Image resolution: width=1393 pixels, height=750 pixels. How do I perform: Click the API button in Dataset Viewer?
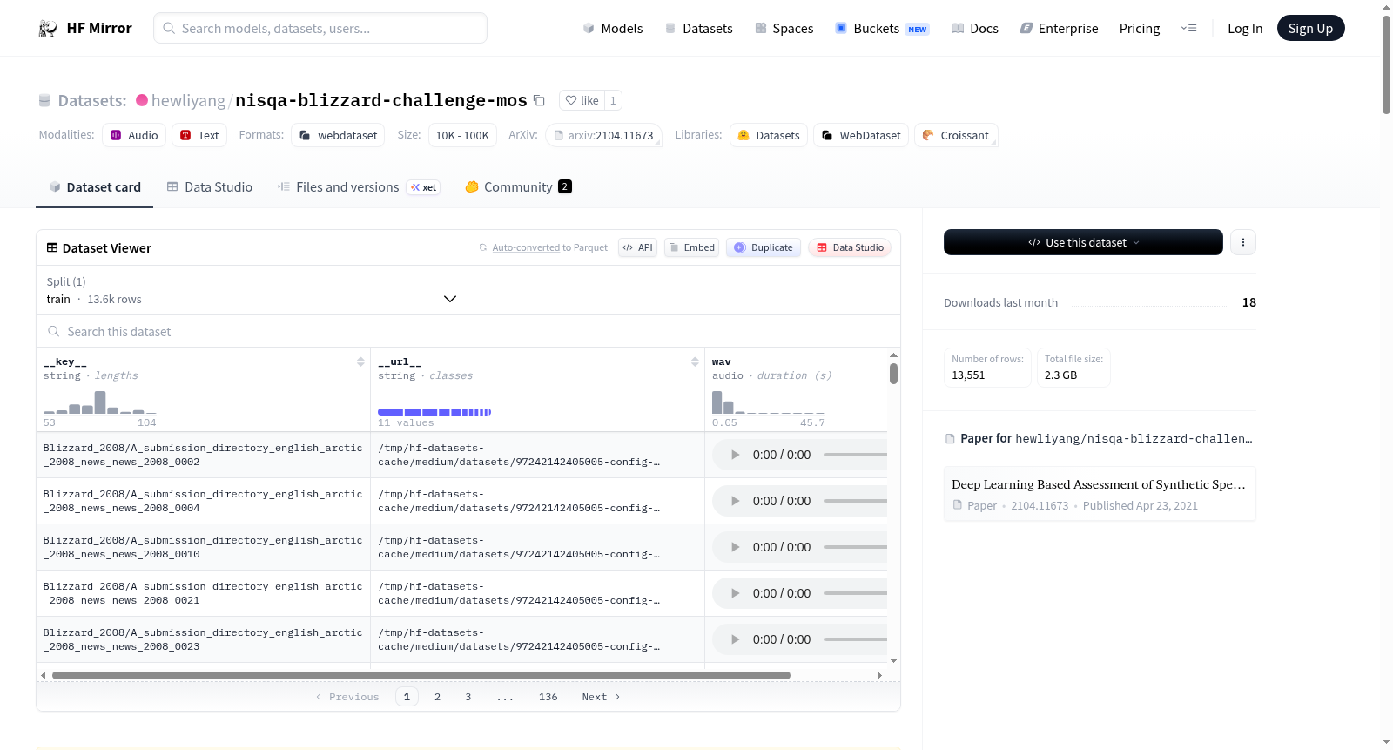click(x=637, y=247)
